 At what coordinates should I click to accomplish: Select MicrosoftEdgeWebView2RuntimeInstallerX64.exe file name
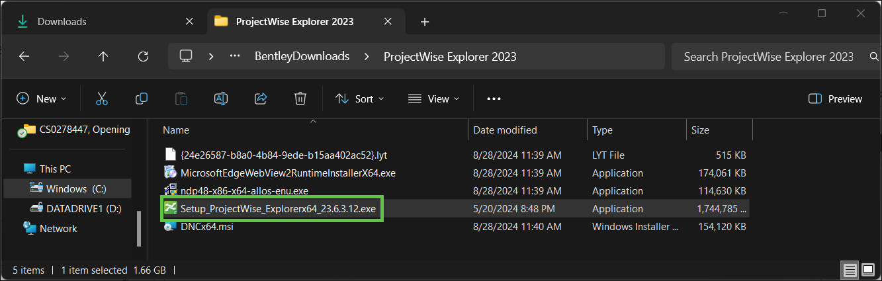coord(288,173)
